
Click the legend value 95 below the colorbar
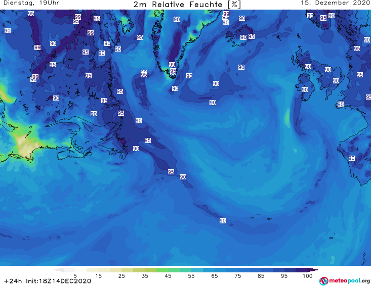[x=284, y=276]
